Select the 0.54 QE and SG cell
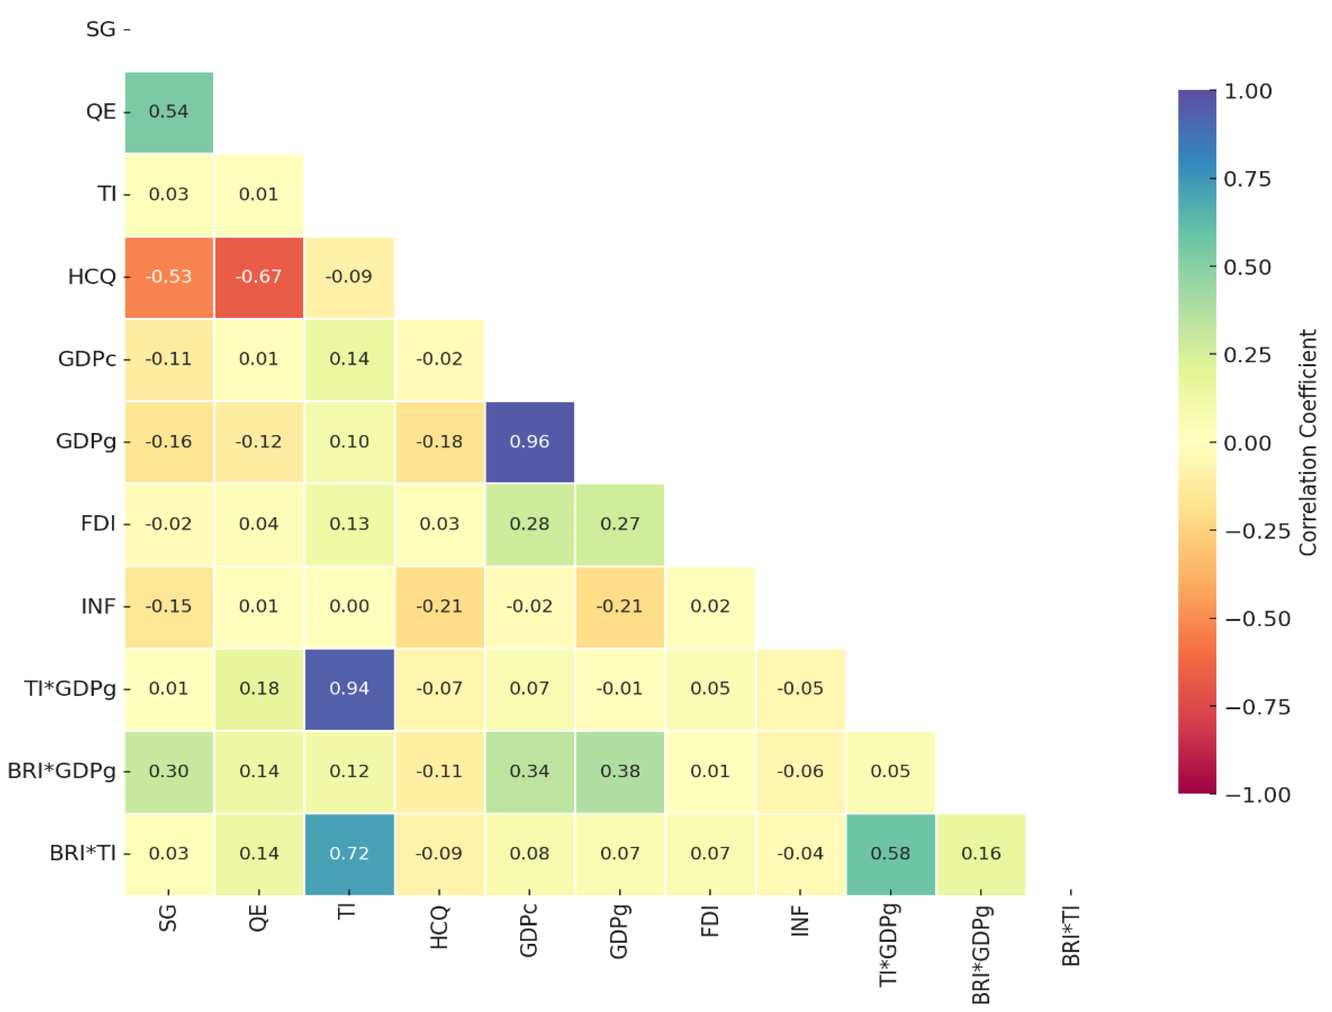Screen dimensions: 1332x1012 tap(169, 112)
